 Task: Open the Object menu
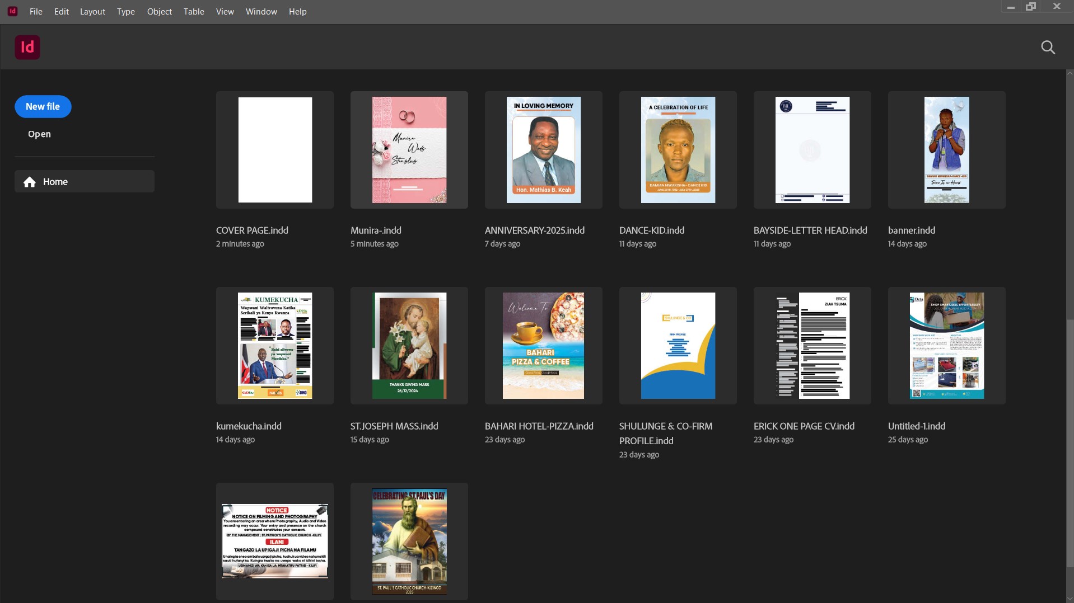[x=159, y=12]
